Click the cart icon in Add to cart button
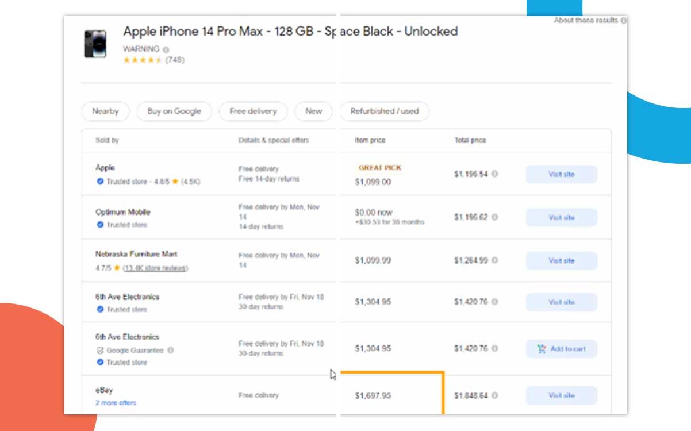 click(x=542, y=349)
